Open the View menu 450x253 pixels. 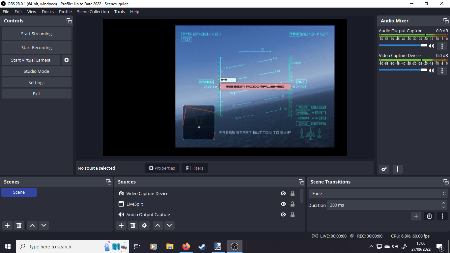(32, 12)
